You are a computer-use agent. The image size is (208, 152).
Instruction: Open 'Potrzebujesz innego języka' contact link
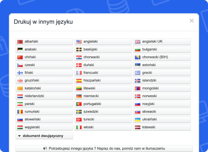104,148
